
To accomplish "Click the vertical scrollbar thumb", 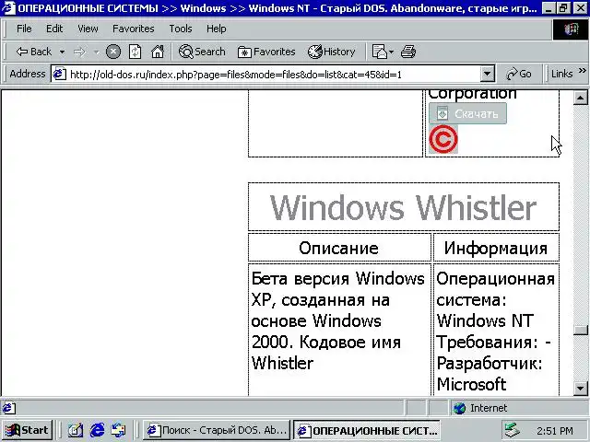I will tap(581, 330).
